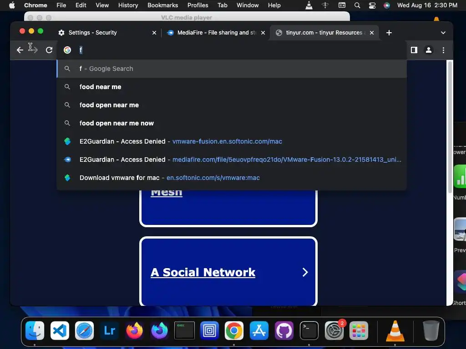
Task: Open the Window menu
Action: click(248, 5)
